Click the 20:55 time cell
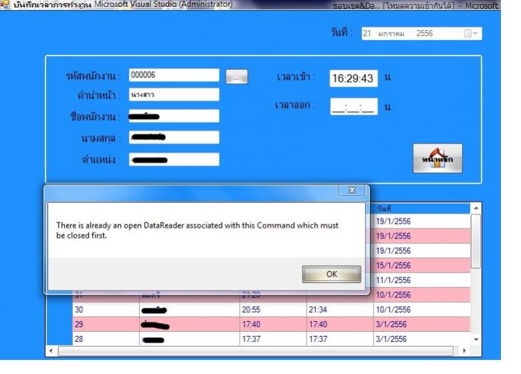 coord(273,310)
